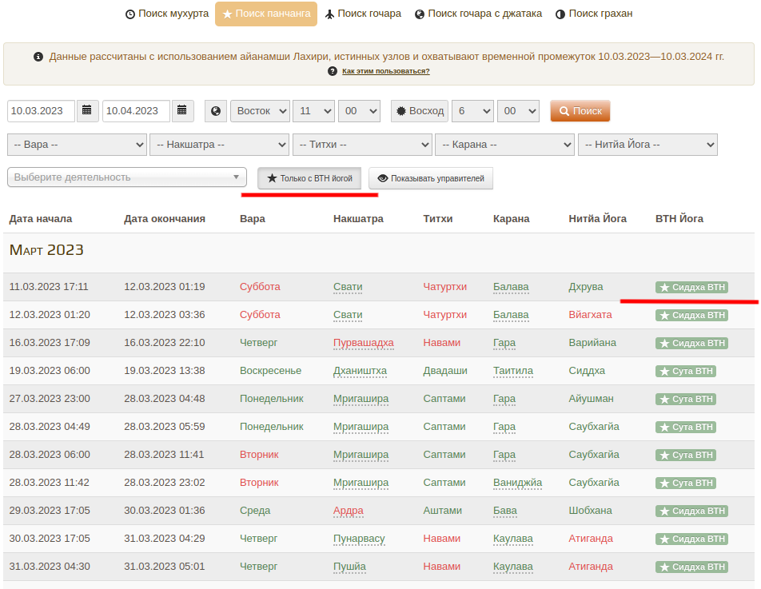The height and width of the screenshot is (589, 761).
Task: Open 'Пушйа' nakshatra link
Action: point(349,567)
